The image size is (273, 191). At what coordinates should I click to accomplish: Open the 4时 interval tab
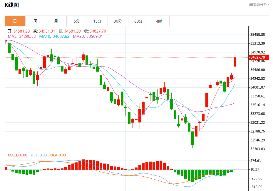coord(159,21)
